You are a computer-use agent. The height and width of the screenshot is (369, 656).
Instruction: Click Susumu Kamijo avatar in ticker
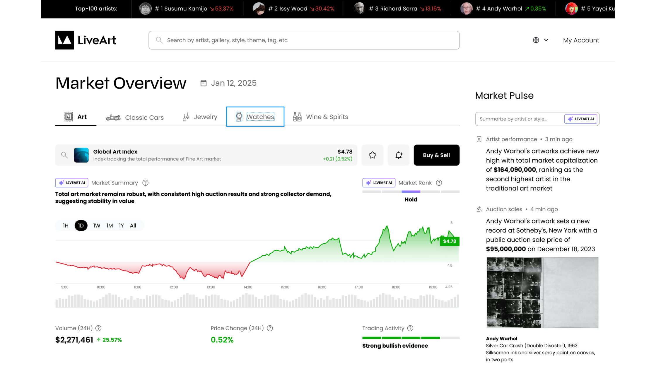pos(145,9)
